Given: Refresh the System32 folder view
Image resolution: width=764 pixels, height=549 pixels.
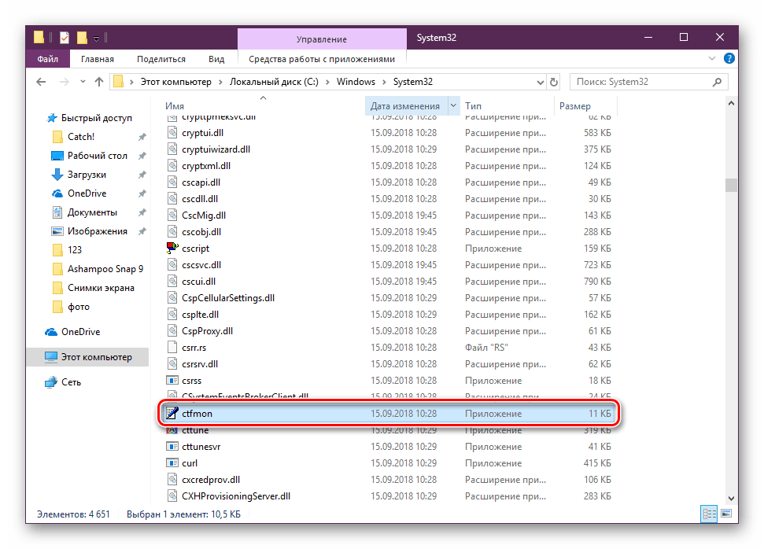Looking at the screenshot, I should pyautogui.click(x=555, y=82).
